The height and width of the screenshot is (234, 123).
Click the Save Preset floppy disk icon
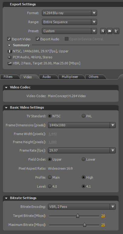tap(103, 31)
